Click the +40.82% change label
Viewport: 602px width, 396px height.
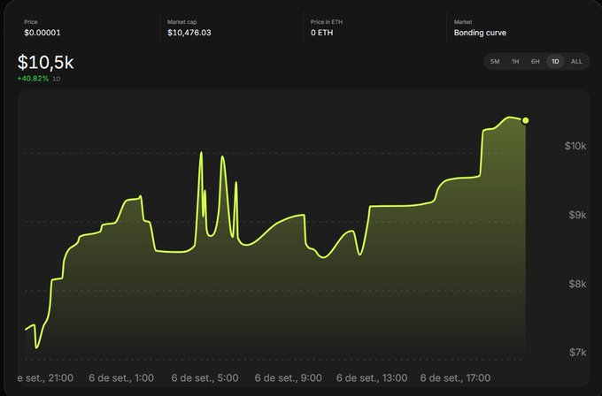(x=33, y=79)
